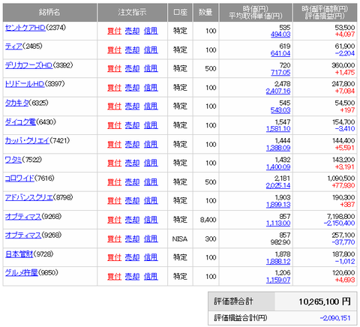The height and width of the screenshot is (327, 360).
Task: Click 信用 for トリドールHD
Action: (151, 88)
